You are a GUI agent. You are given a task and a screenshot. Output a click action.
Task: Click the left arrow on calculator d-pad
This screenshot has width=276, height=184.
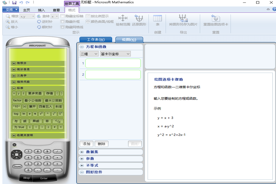pyautogui.click(x=13, y=155)
